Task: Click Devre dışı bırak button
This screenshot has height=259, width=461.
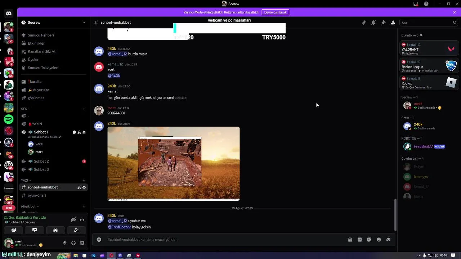Action: click(275, 12)
